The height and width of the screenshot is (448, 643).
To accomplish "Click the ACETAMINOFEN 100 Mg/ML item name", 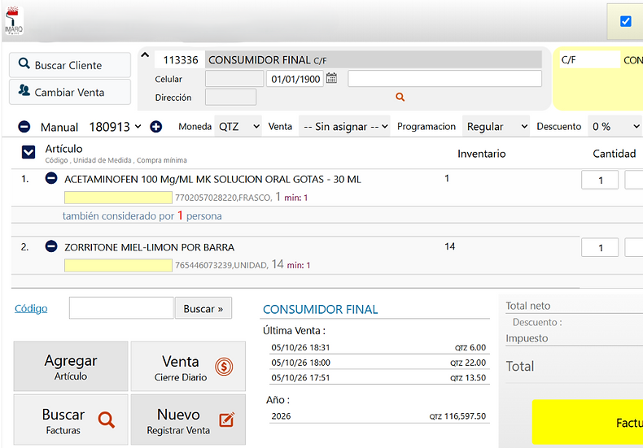I will tap(212, 179).
